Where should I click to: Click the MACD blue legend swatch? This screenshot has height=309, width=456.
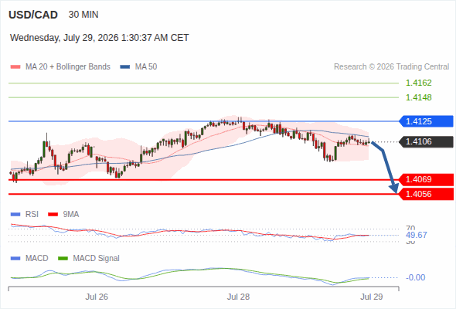tap(15, 259)
